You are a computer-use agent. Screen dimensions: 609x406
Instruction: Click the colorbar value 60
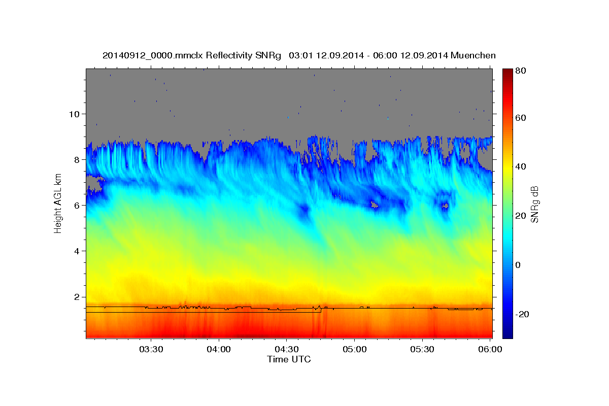[x=521, y=118]
